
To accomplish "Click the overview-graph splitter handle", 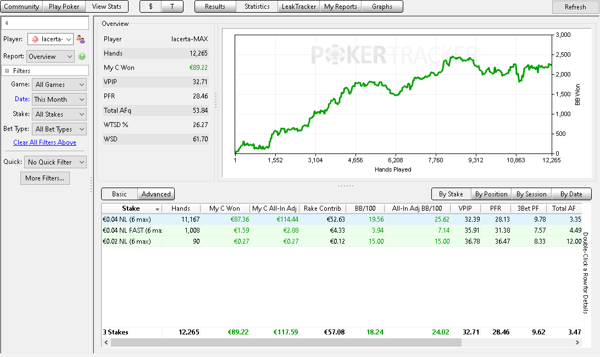I will point(216,100).
